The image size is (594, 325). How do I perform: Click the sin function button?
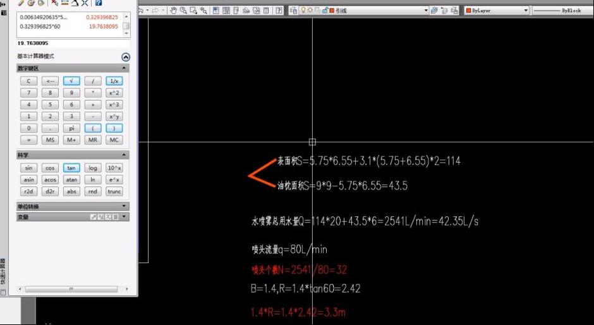[x=29, y=168]
